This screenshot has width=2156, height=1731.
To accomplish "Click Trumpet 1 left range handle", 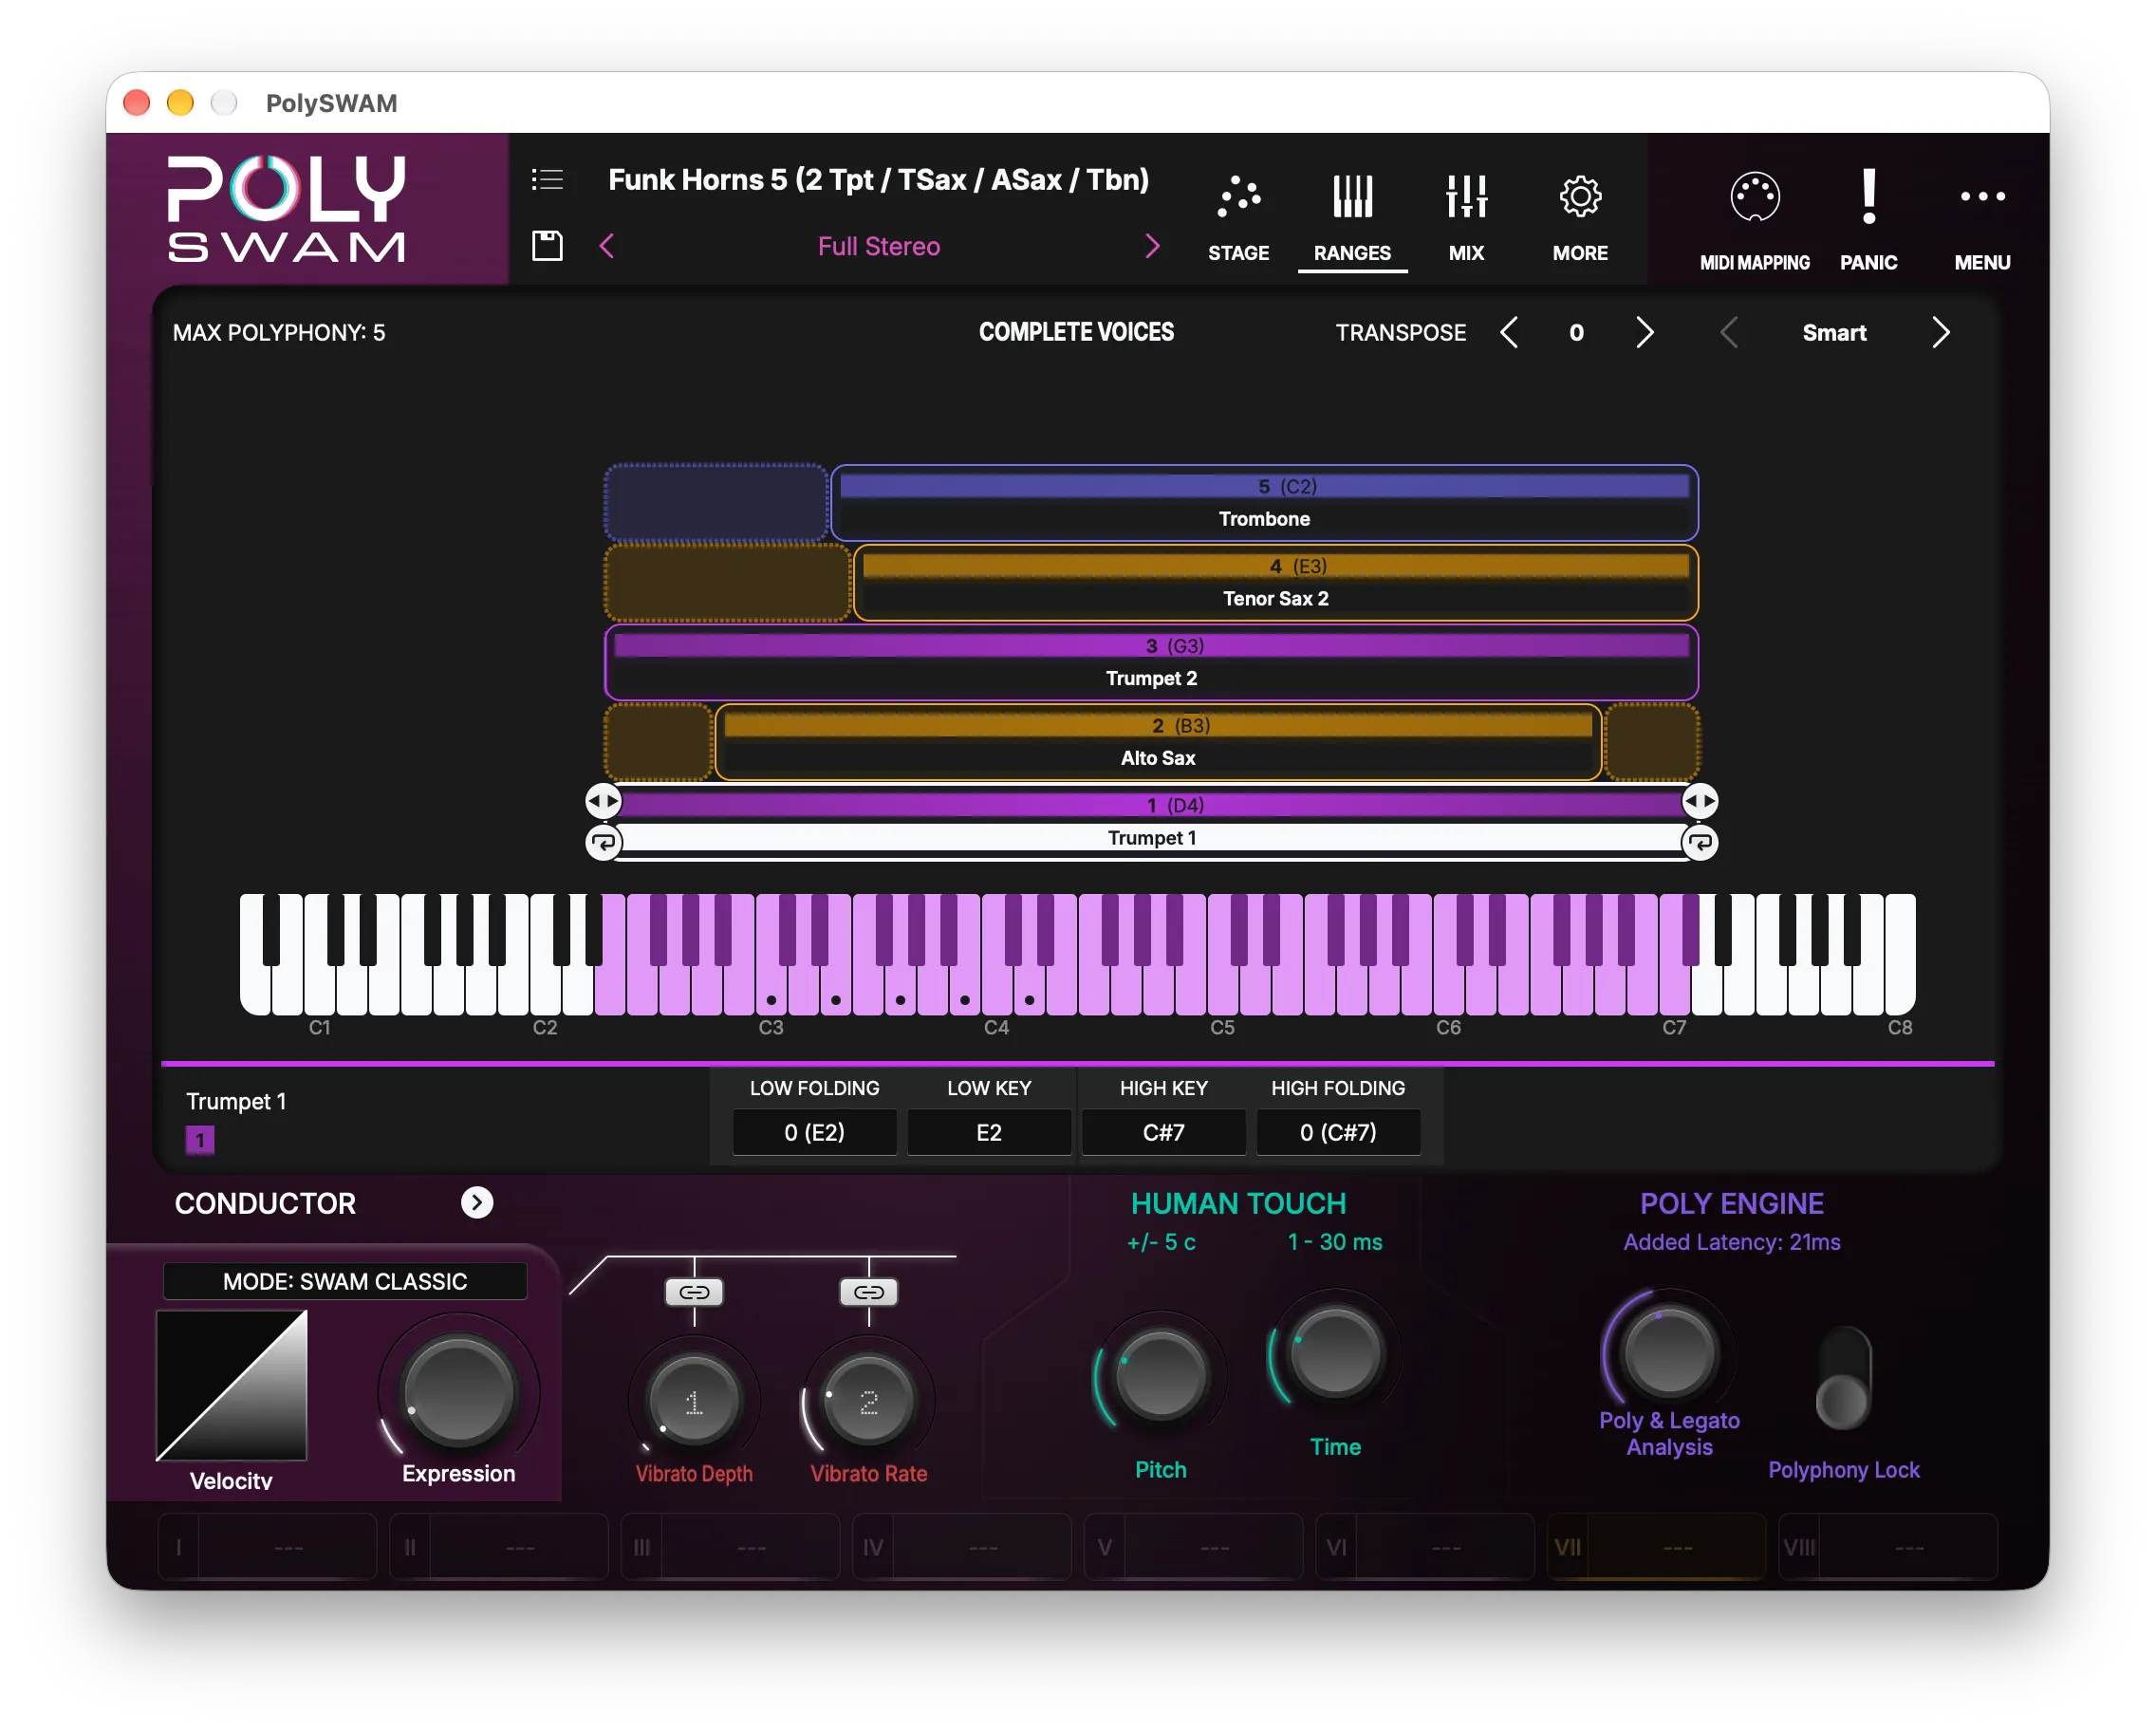I will coord(603,801).
